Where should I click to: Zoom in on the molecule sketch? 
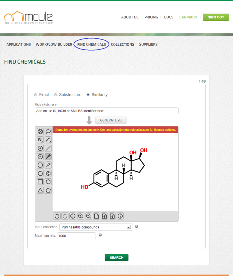(81, 216)
